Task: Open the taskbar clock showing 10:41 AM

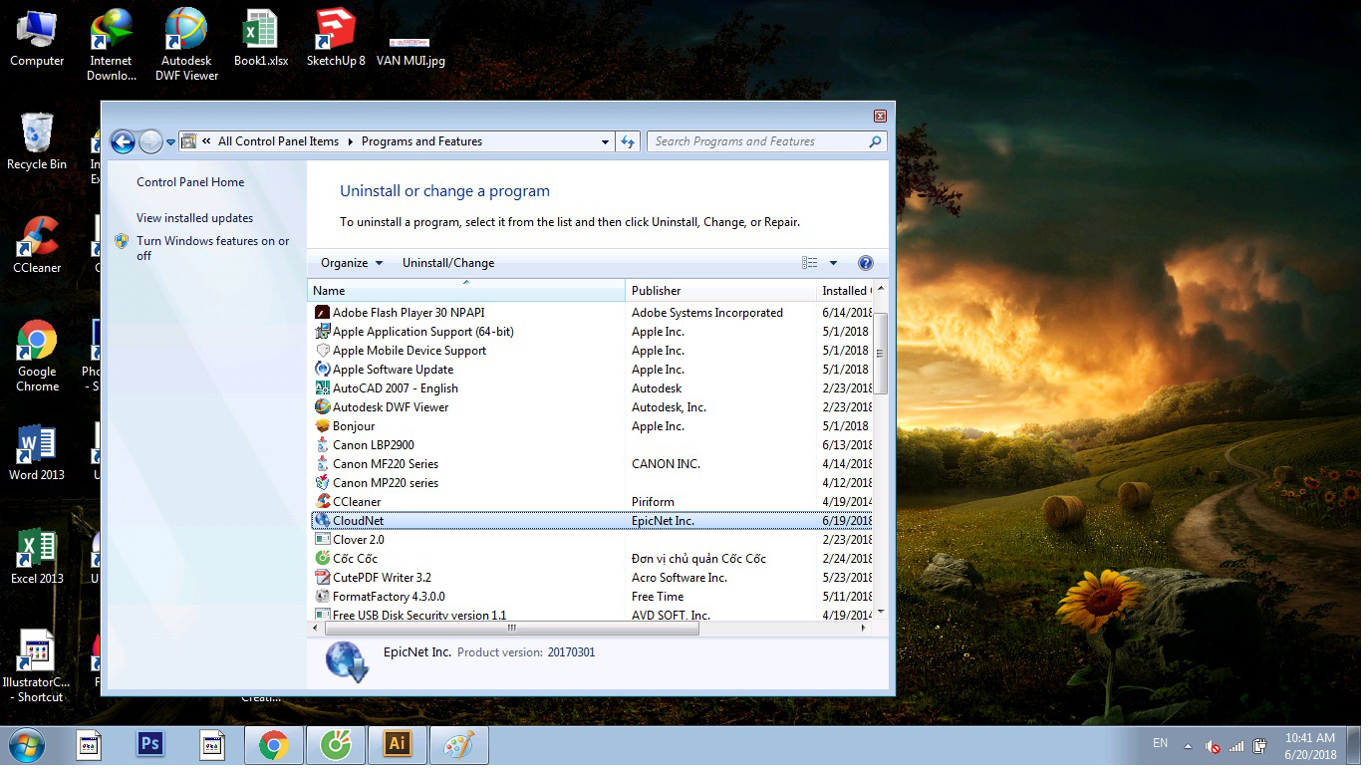Action: click(1309, 746)
